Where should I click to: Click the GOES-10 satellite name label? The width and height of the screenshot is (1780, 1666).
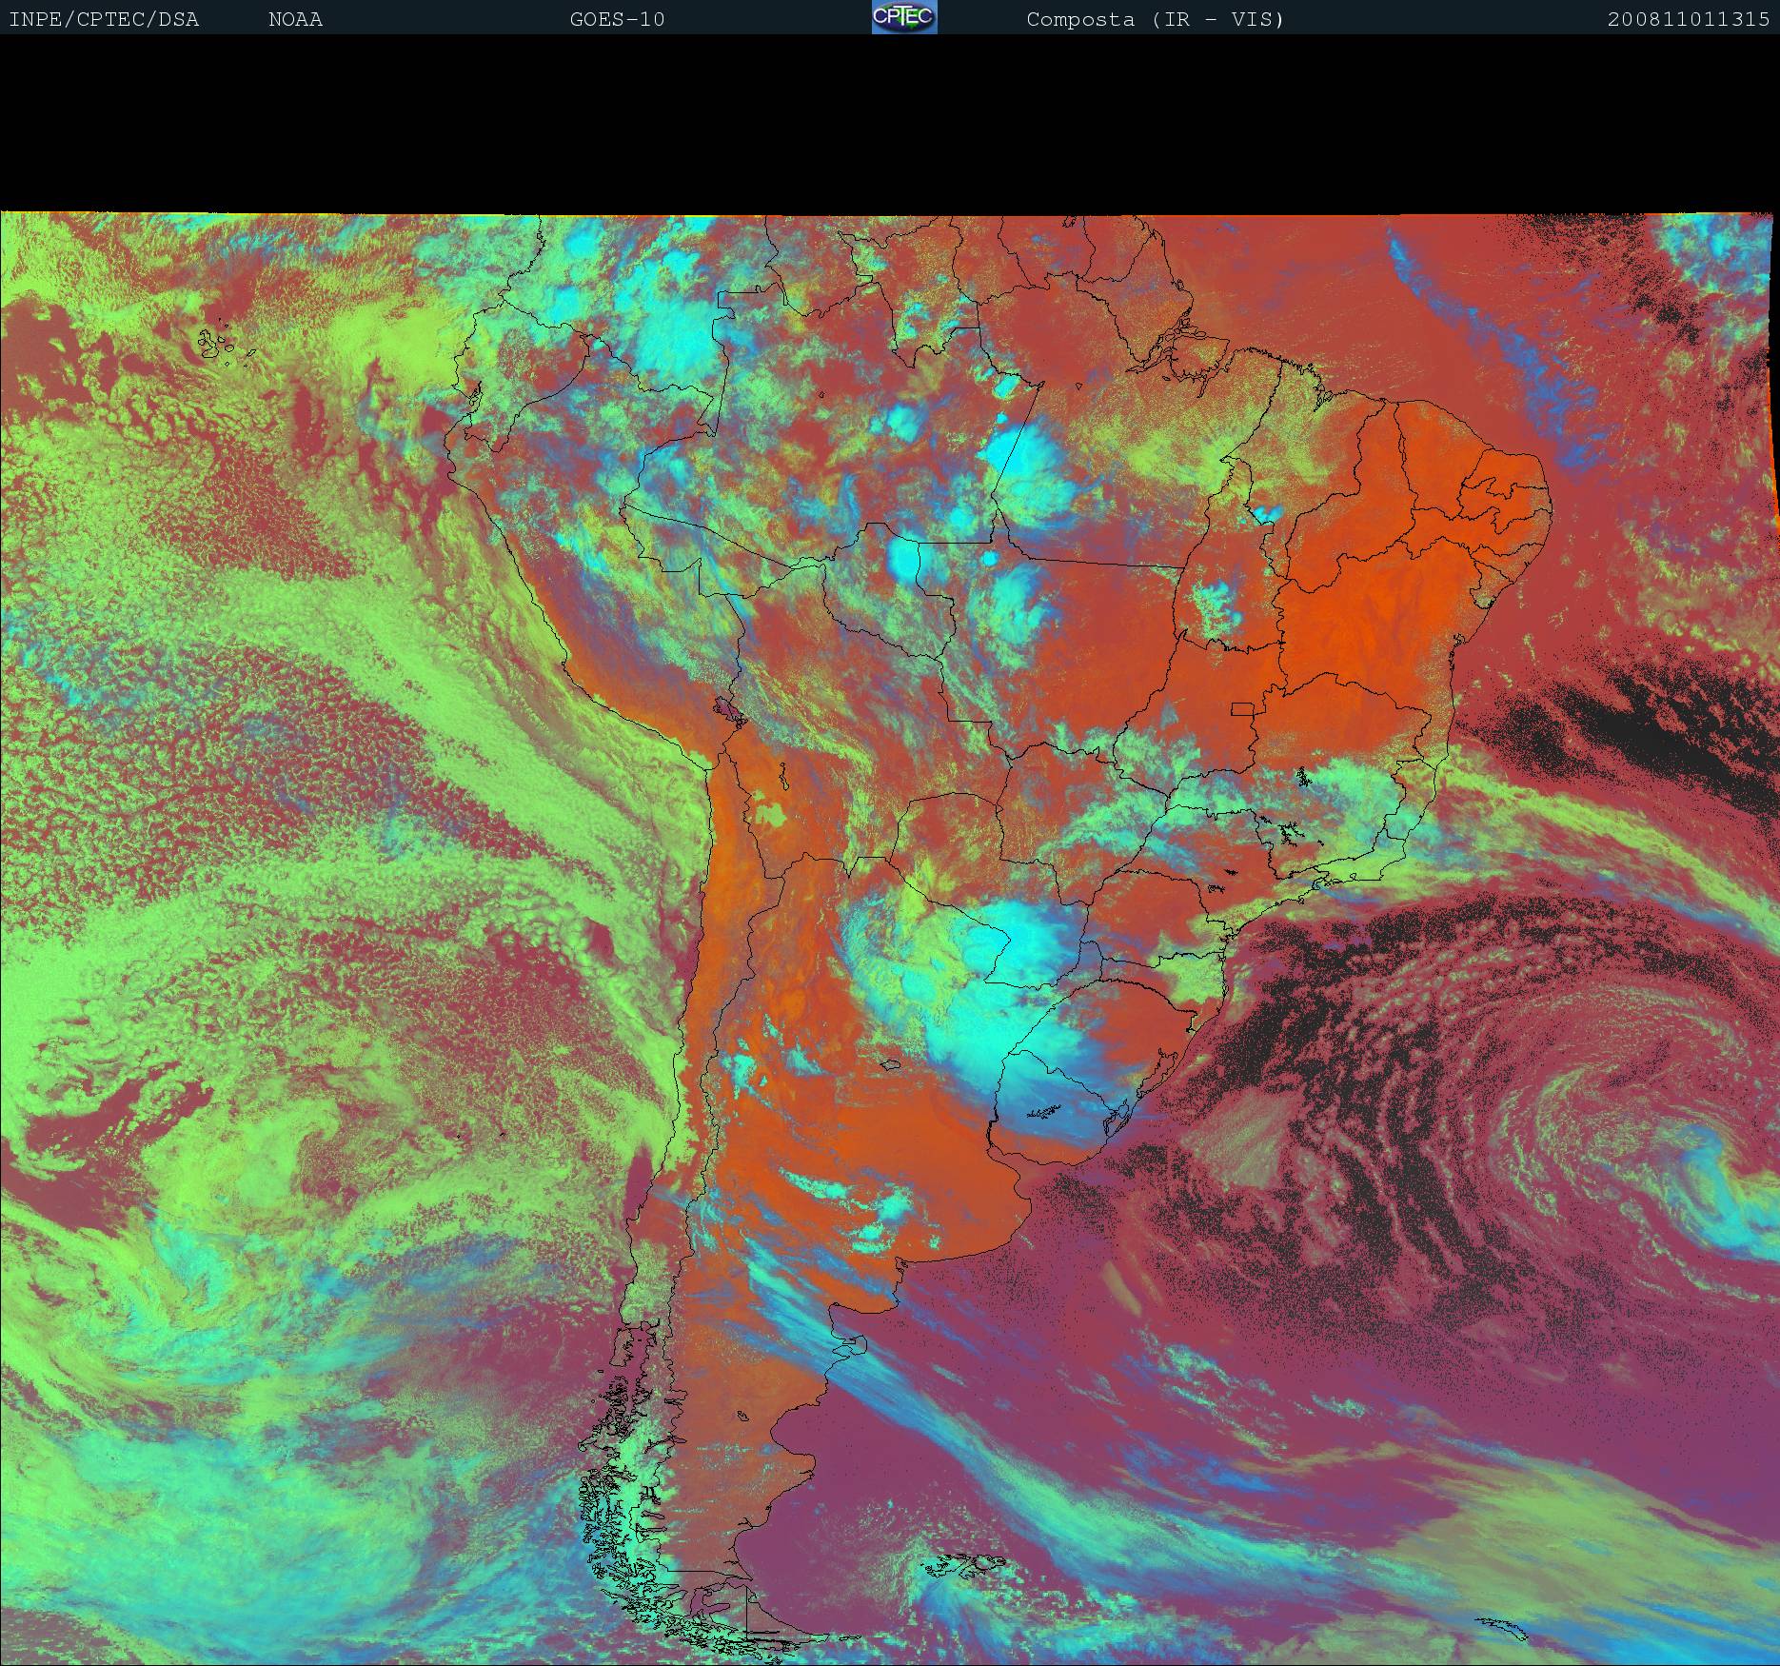tap(617, 19)
